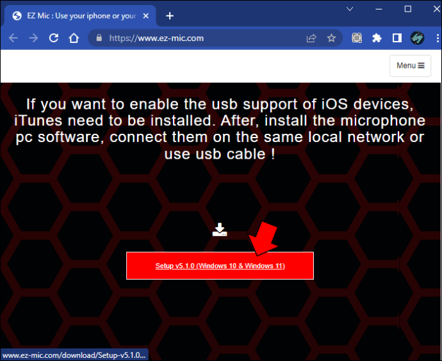This screenshot has height=361, width=442.
Task: Share this page from address bar
Action: point(311,38)
